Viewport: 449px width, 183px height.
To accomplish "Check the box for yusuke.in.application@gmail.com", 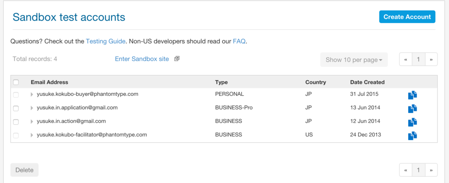I will 16,108.
